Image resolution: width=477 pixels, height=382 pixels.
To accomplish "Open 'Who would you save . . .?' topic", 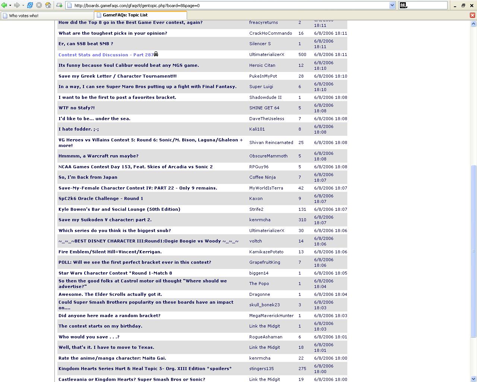I will point(89,337).
